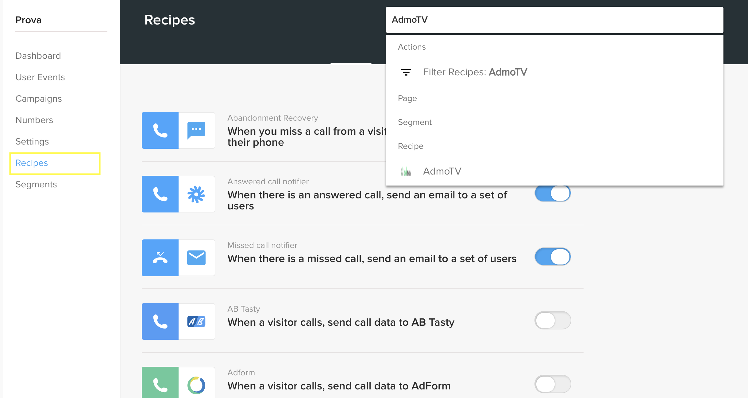
Task: Disable the Missed call notifier toggle
Action: click(x=553, y=257)
